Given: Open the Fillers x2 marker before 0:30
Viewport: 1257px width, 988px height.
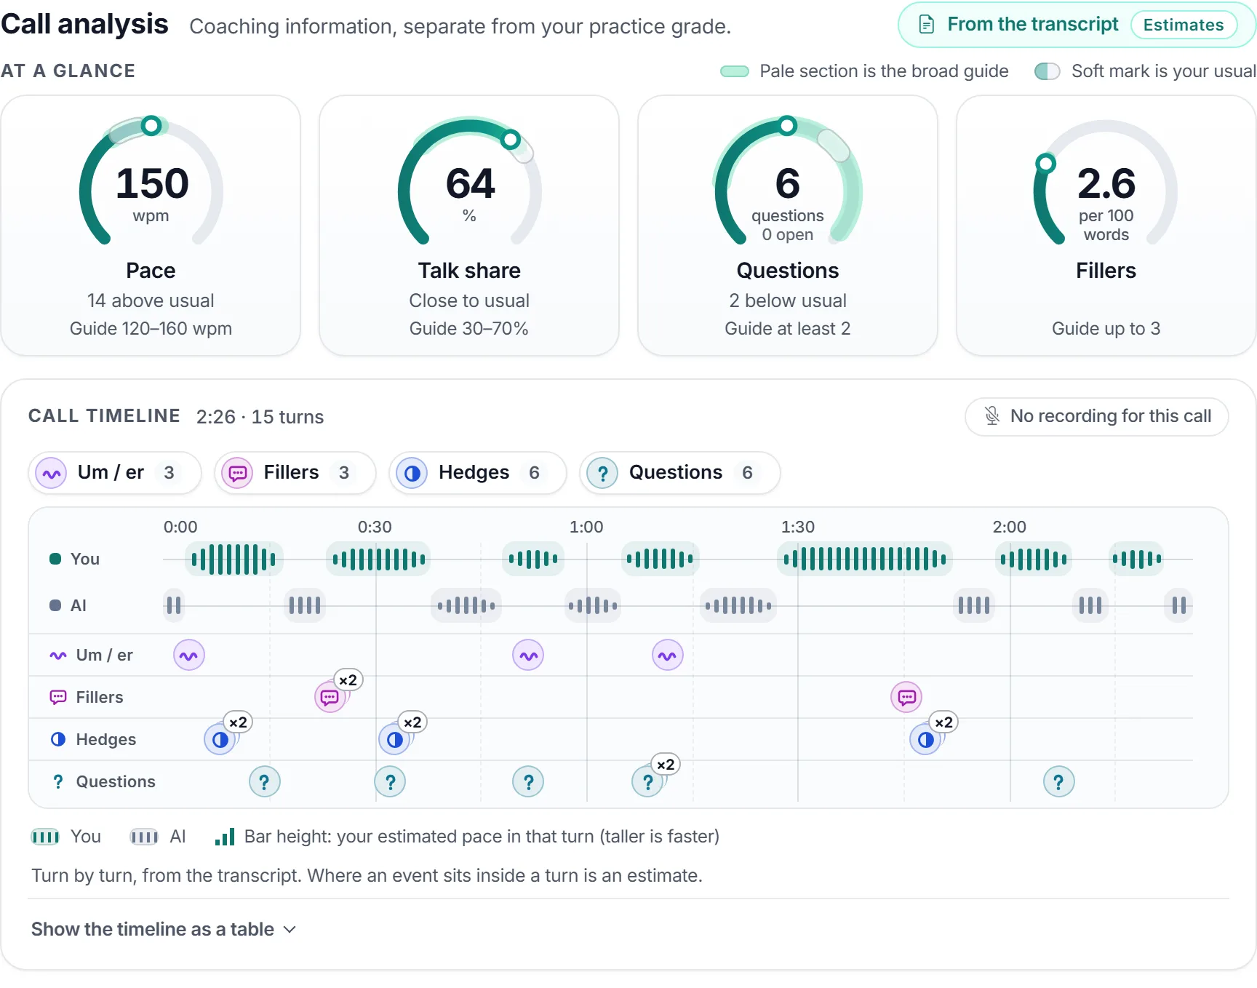Looking at the screenshot, I should pos(330,698).
